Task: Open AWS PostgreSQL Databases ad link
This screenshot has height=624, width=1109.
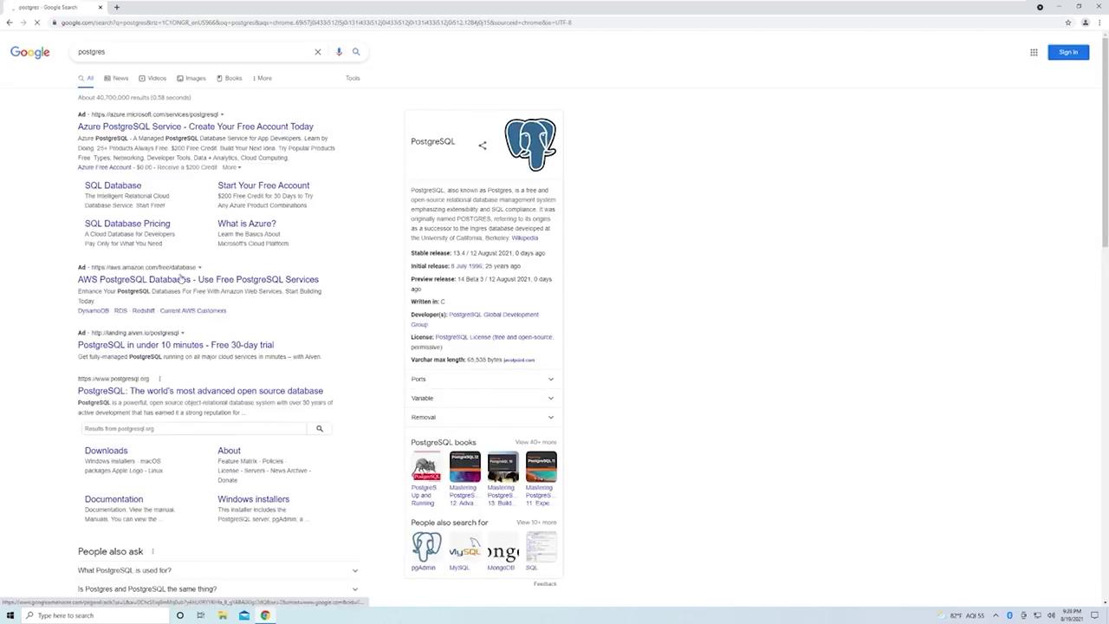Action: coord(198,280)
